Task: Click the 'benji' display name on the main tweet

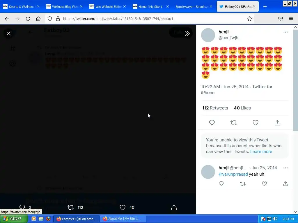Action: (x=223, y=32)
